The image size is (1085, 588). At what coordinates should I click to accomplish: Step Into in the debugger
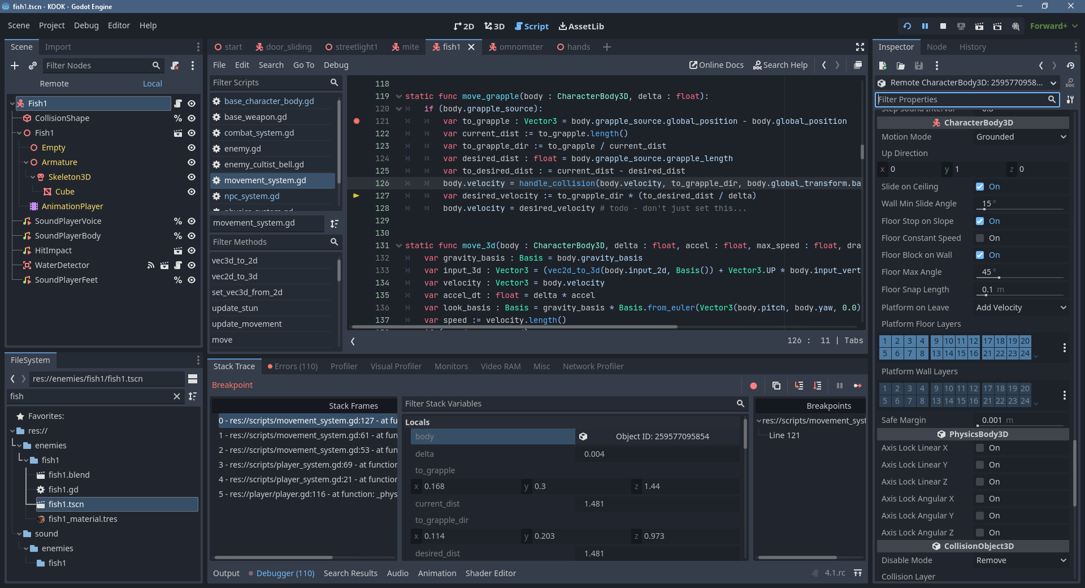[x=799, y=386]
